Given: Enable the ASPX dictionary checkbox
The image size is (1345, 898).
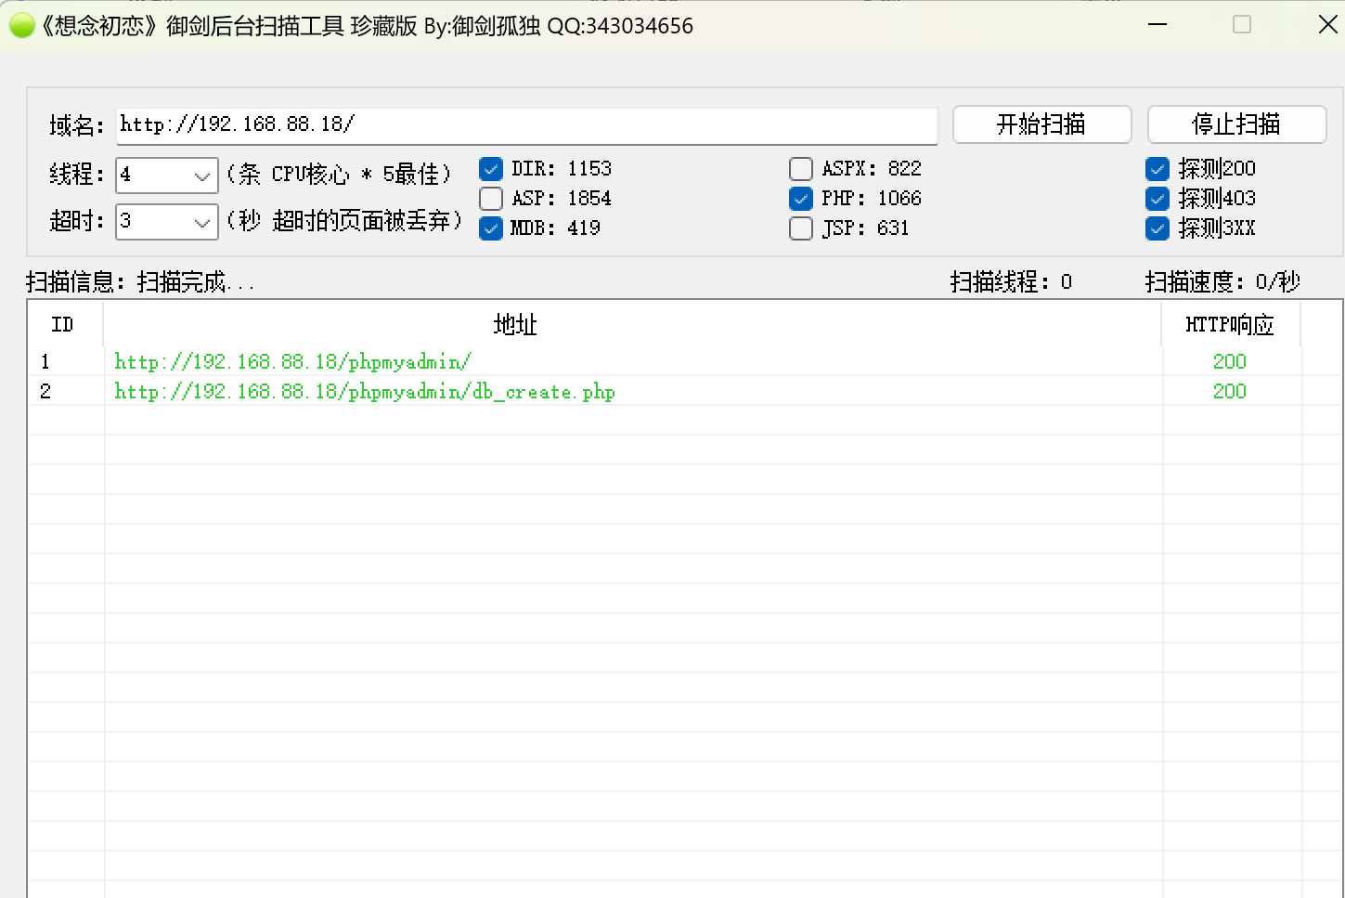Looking at the screenshot, I should point(801,169).
